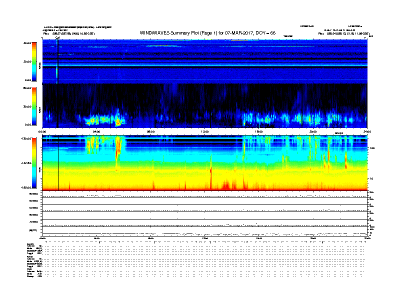Select the RAD1 intensity color bar

34,106
